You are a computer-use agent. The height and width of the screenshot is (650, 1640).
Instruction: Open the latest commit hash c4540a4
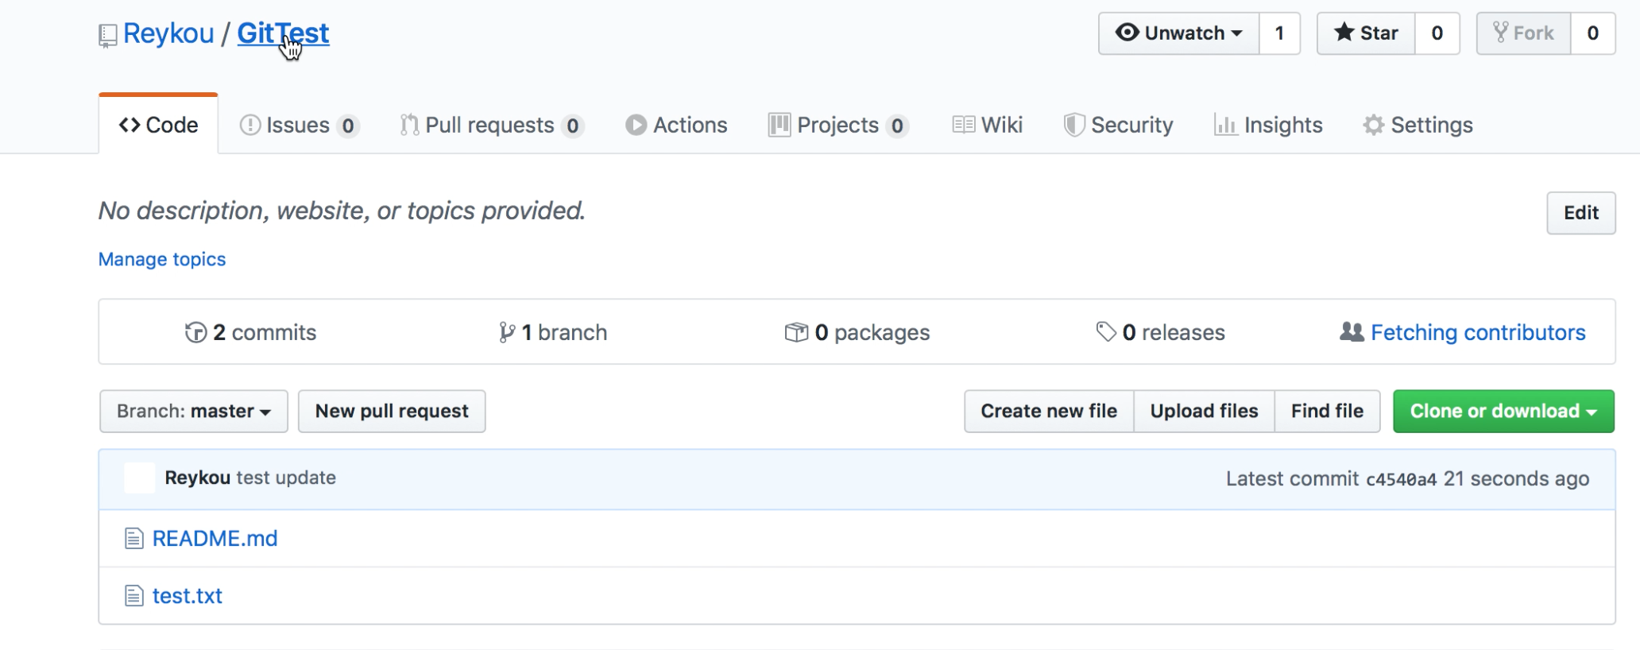point(1401,479)
